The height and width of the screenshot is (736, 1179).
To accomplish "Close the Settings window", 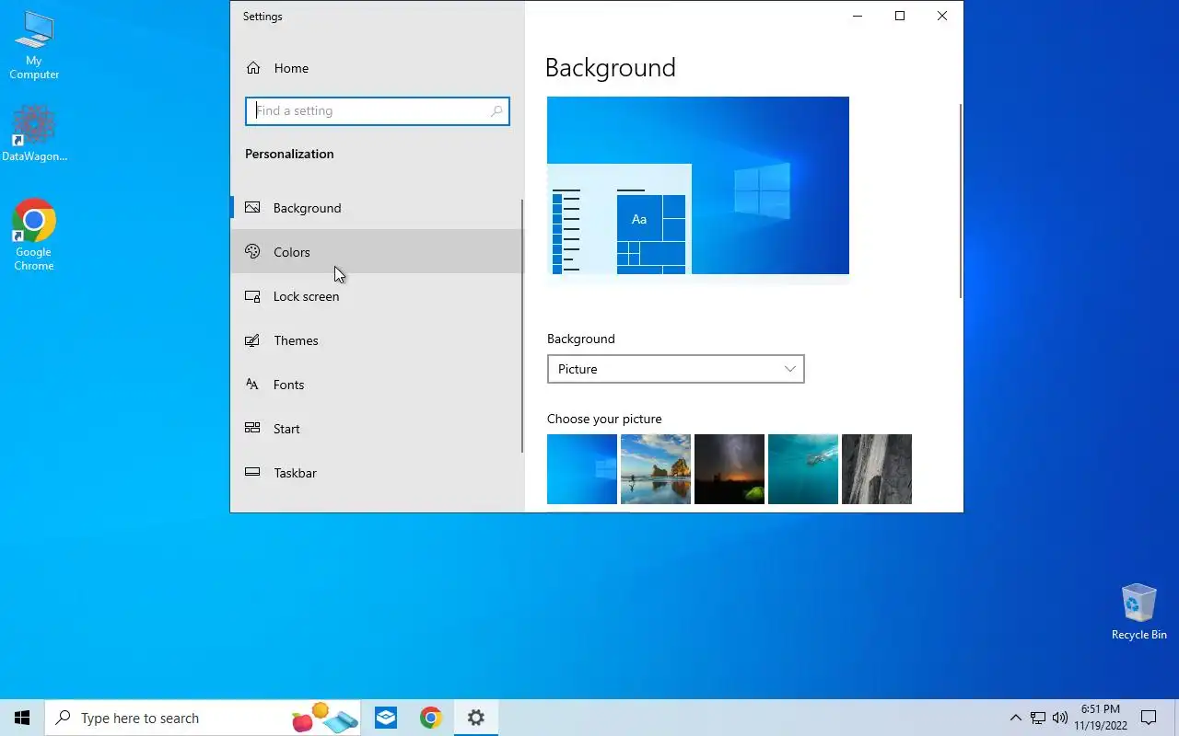I will (x=942, y=16).
